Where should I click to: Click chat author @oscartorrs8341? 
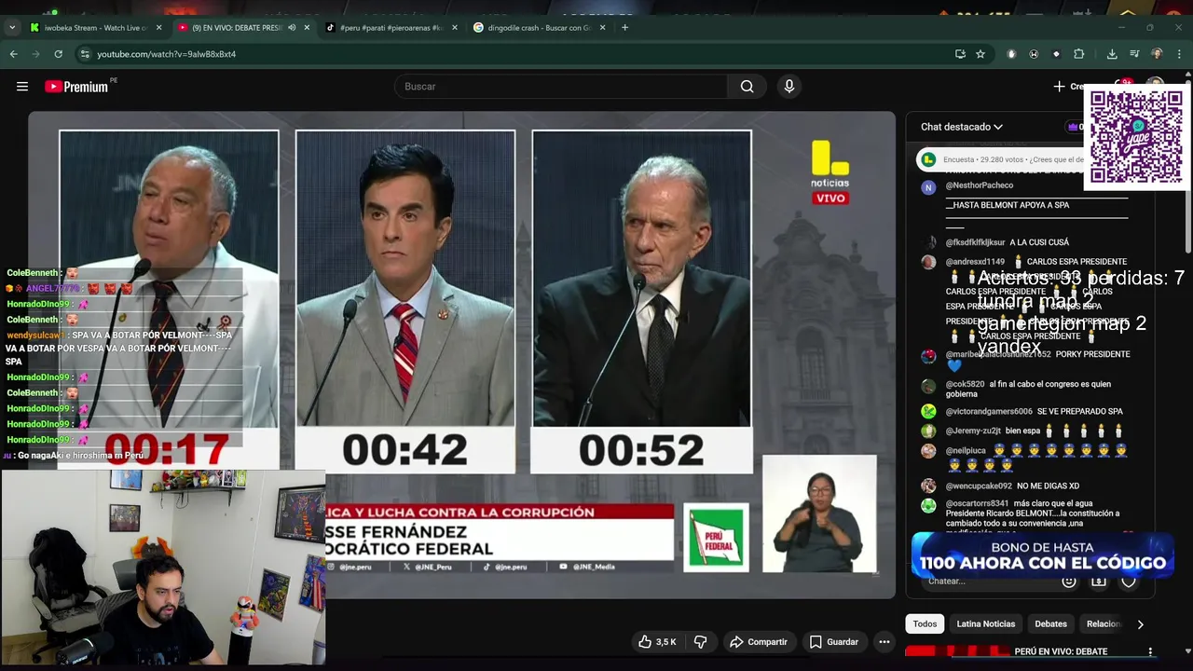977,503
